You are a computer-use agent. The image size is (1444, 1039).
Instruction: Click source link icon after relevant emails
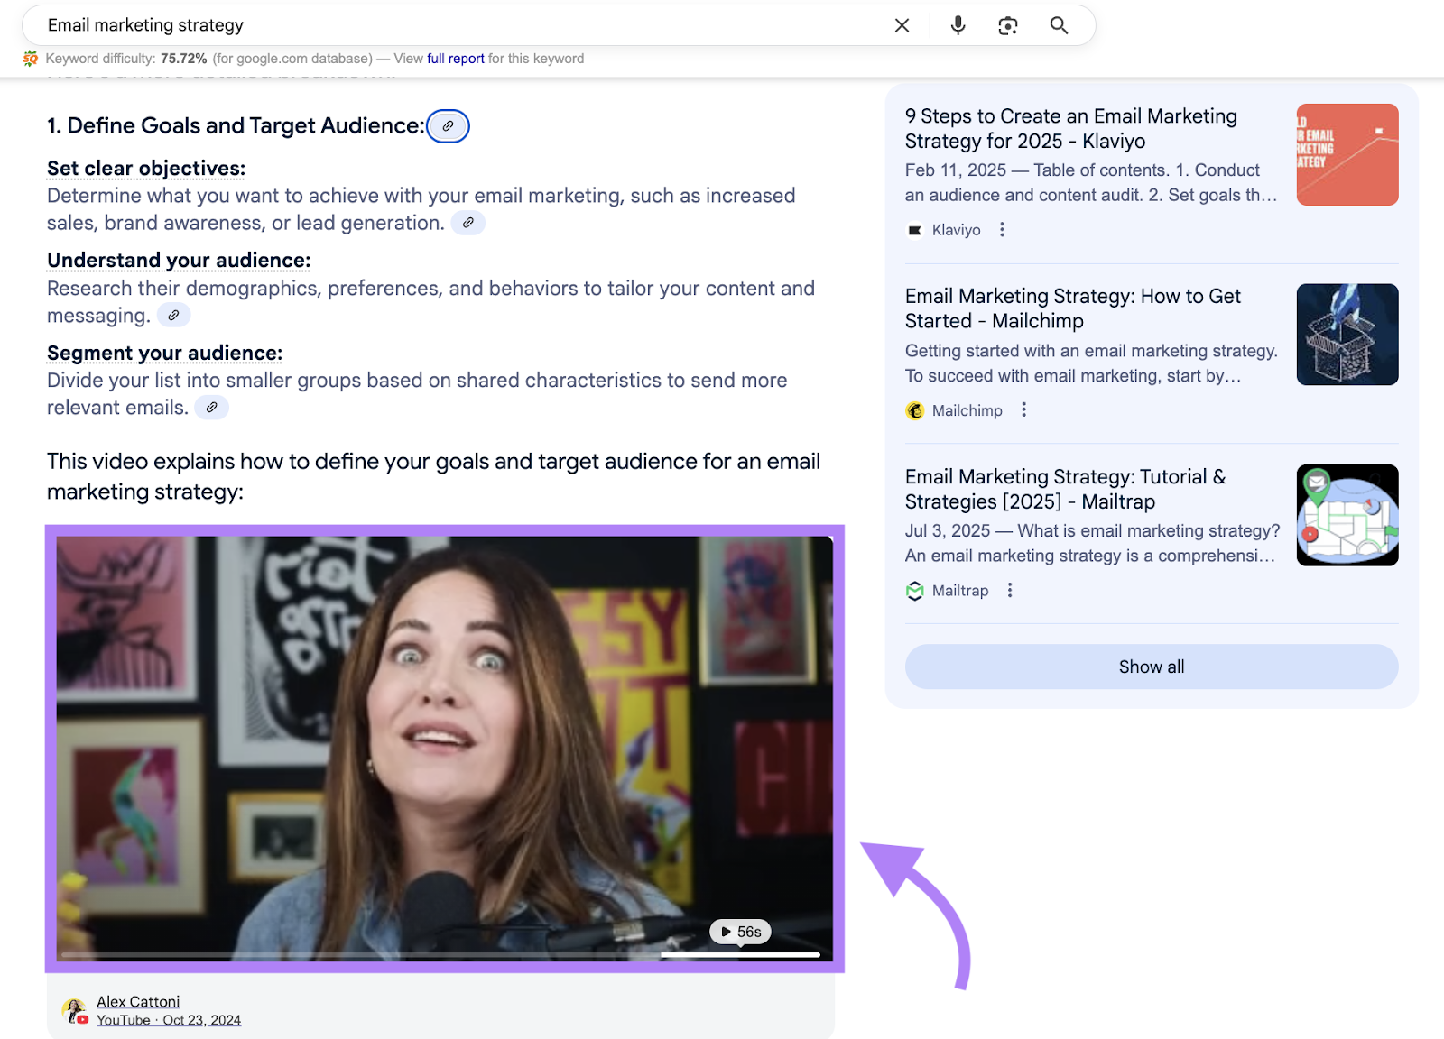(211, 408)
